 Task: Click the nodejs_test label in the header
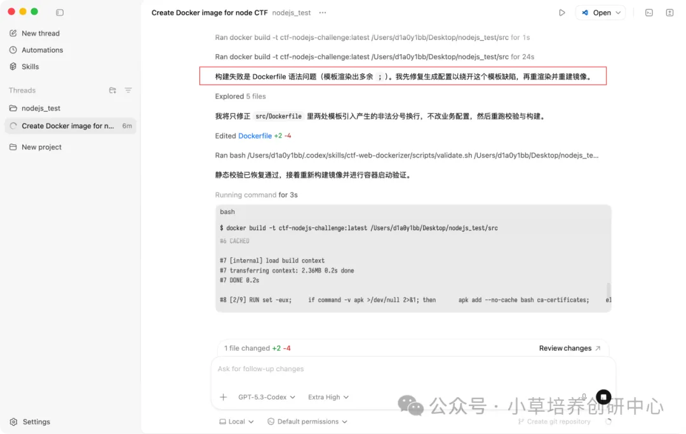pyautogui.click(x=292, y=13)
